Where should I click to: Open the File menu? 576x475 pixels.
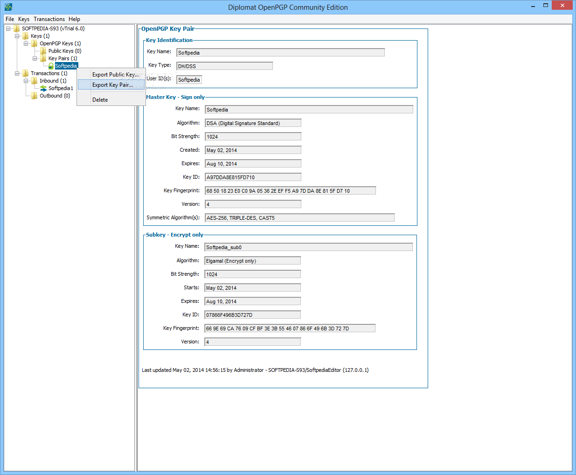point(10,19)
